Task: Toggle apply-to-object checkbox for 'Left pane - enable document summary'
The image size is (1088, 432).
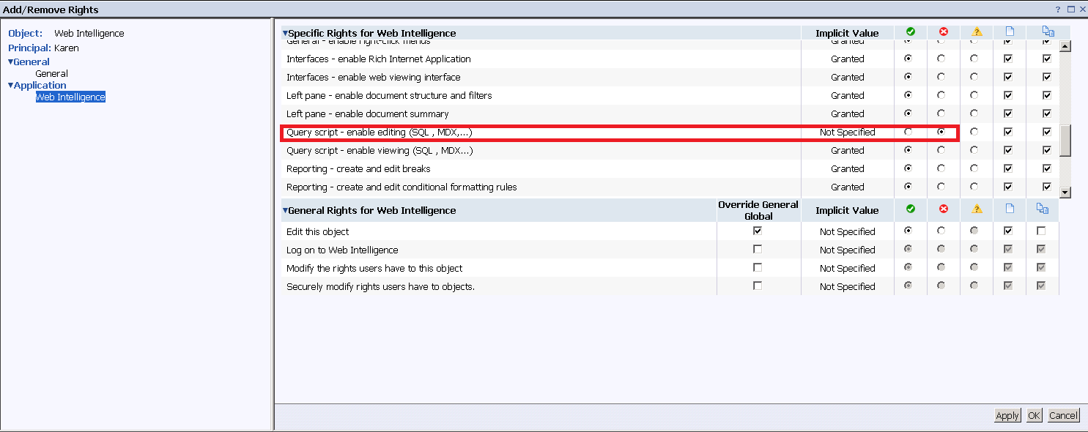Action: click(x=1008, y=113)
